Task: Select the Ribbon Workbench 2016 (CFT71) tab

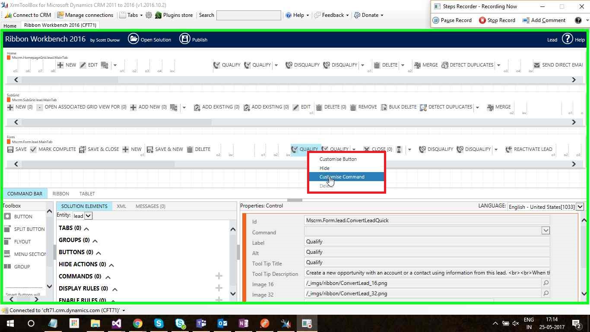Action: pyautogui.click(x=60, y=25)
